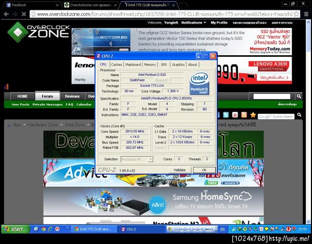
Task: Click the Show Desktop quick launch icon
Action: coord(36,229)
